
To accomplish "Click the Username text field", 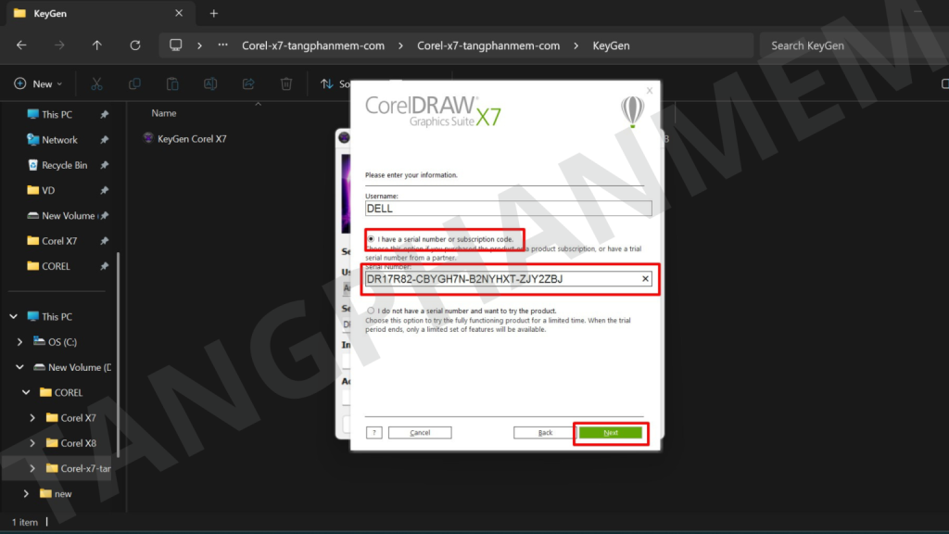I will [x=508, y=209].
